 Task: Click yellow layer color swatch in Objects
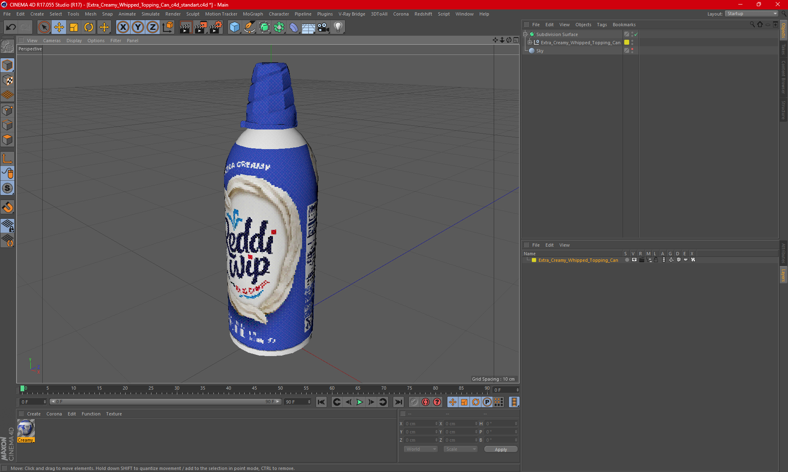[x=627, y=42]
